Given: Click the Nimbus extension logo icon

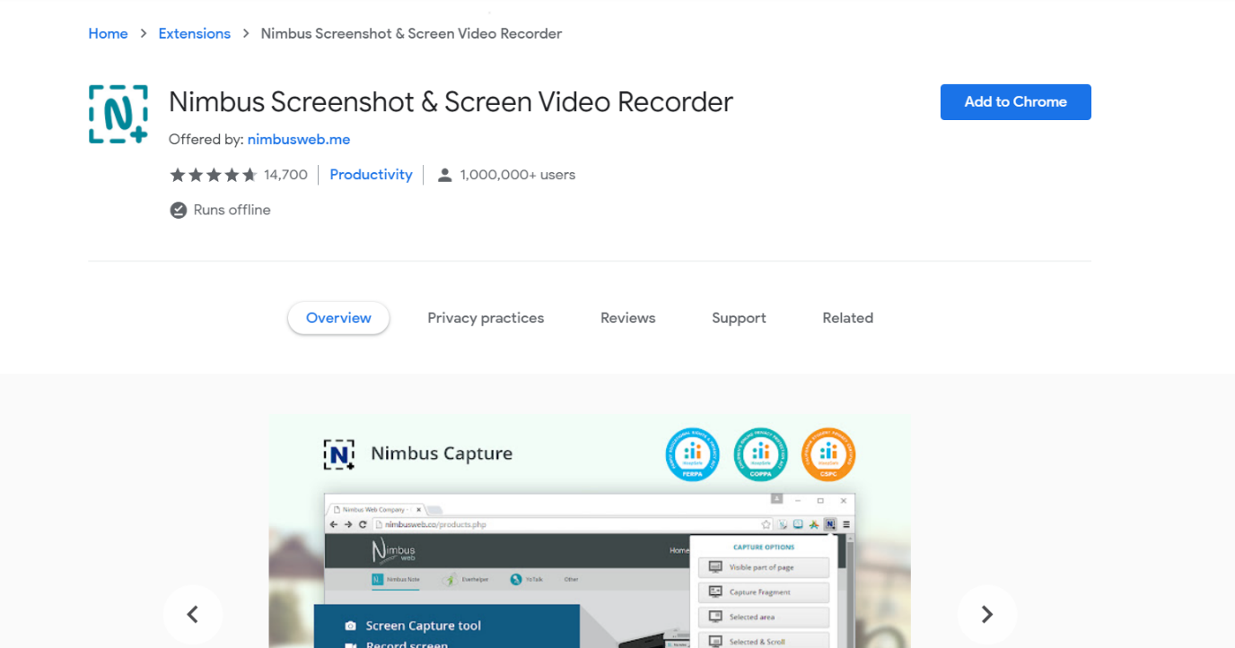Looking at the screenshot, I should point(118,114).
